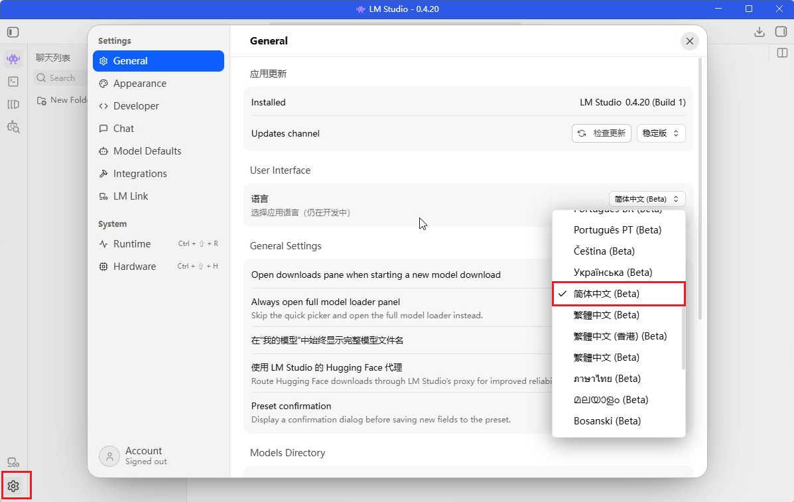Toggle the left sidebar panel icon in top bar

tap(13, 32)
